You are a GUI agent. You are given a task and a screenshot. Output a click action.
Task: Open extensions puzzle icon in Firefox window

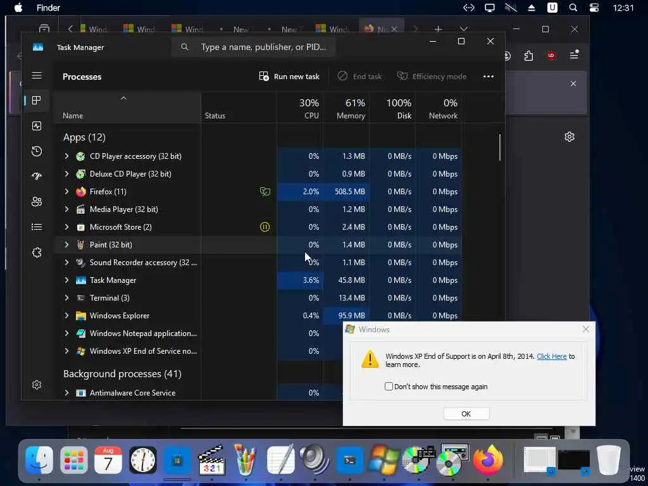(x=528, y=56)
